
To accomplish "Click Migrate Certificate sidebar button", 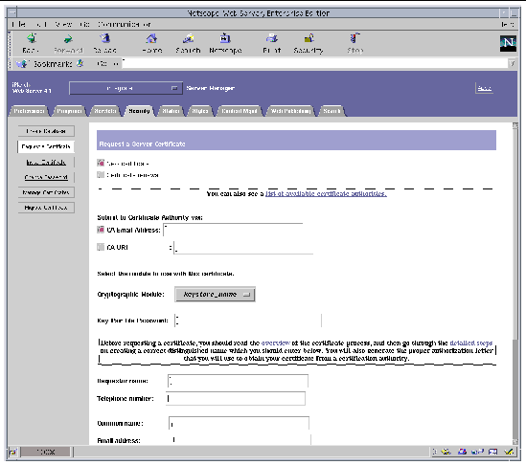I will [46, 208].
